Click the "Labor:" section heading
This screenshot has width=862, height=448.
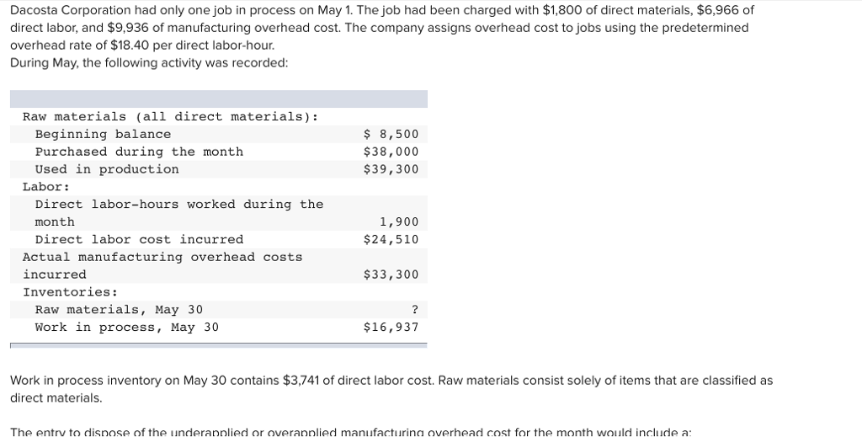click(46, 187)
